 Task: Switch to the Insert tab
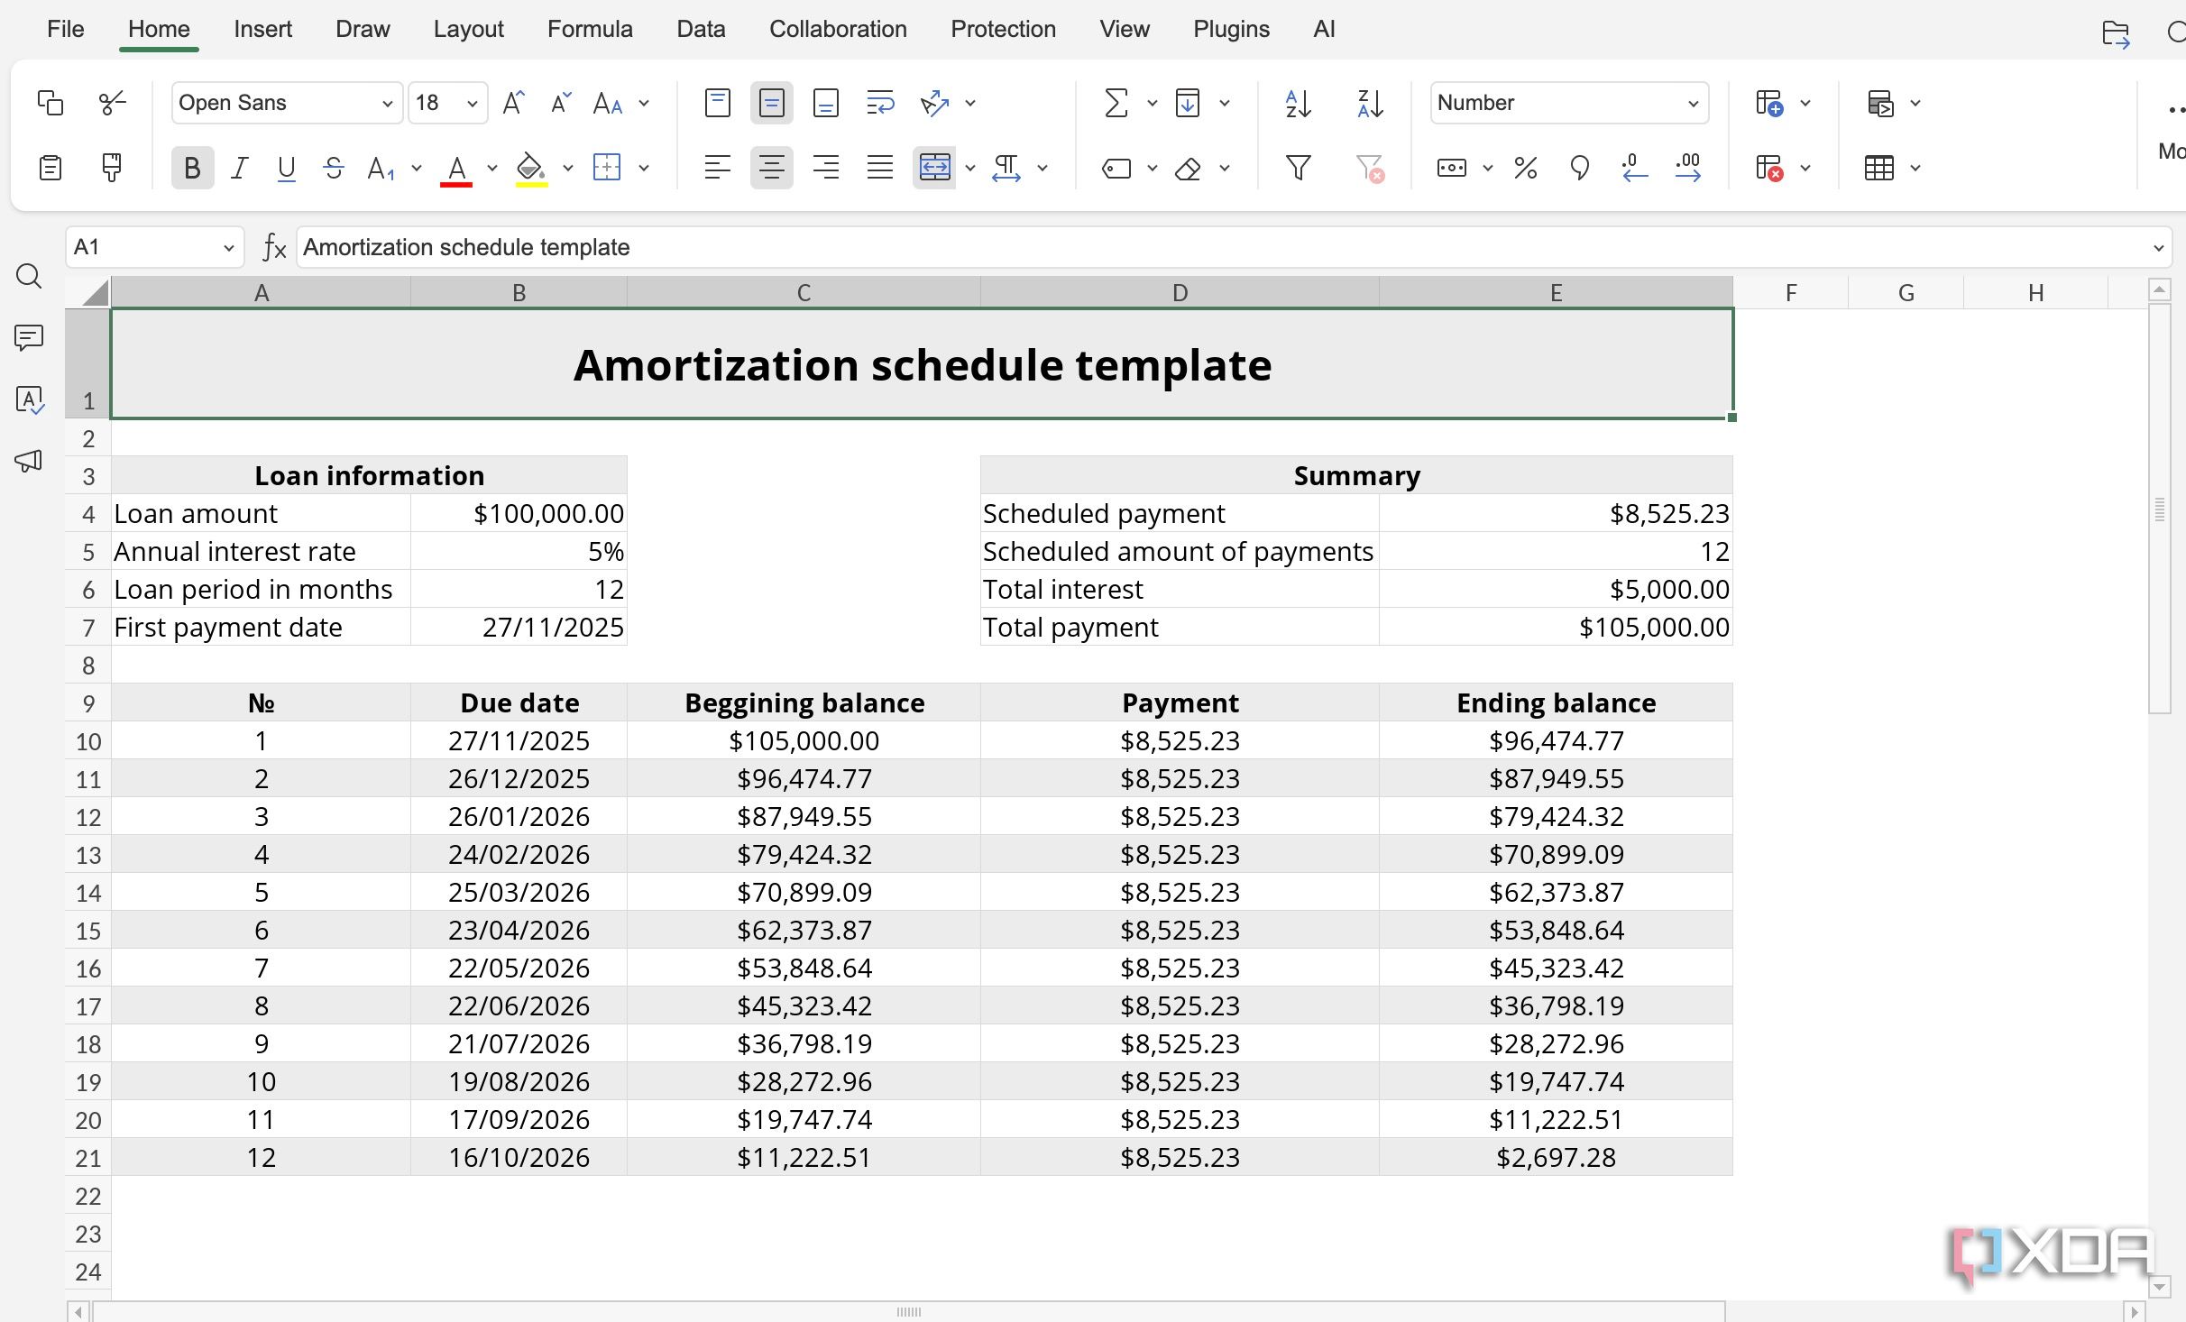click(262, 29)
